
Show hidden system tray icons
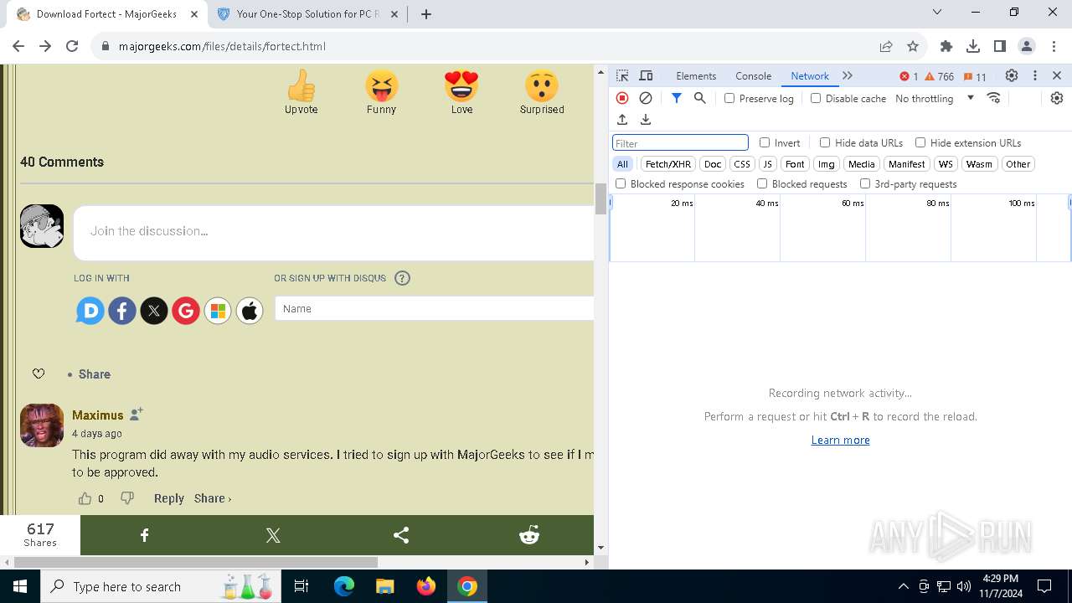[903, 586]
